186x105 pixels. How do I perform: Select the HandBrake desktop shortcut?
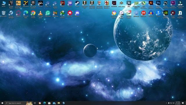pos(55,14)
